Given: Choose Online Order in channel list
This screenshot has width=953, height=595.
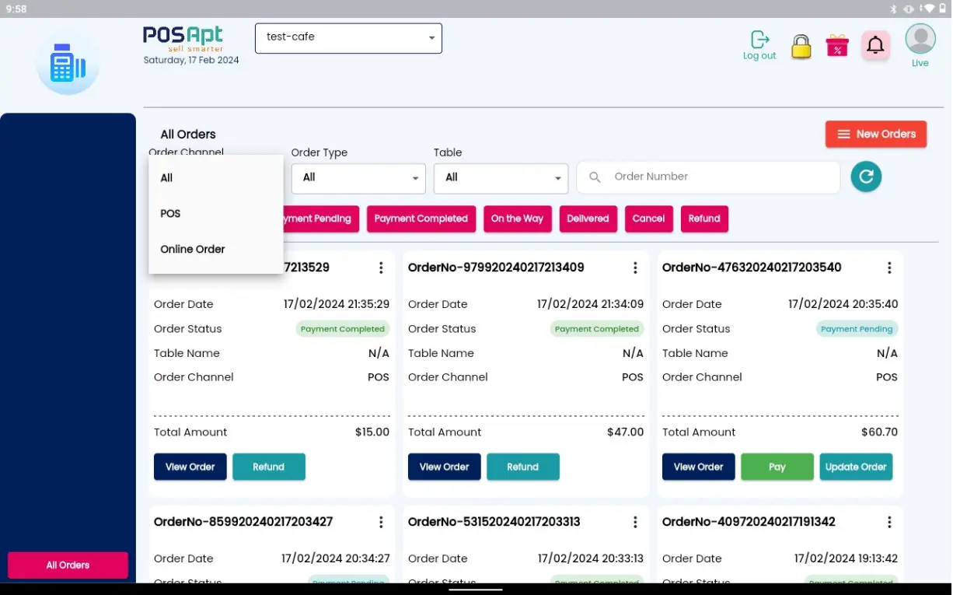Looking at the screenshot, I should 193,250.
